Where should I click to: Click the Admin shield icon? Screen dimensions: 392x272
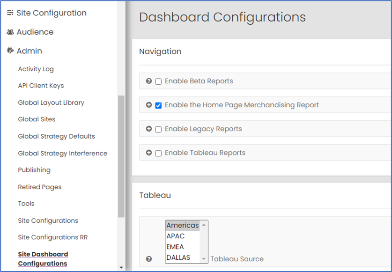[x=10, y=51]
